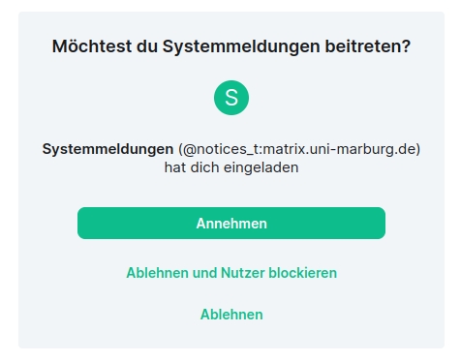Click the green S avatar icon
Viewport: 461px width, 362px height.
[231, 98]
